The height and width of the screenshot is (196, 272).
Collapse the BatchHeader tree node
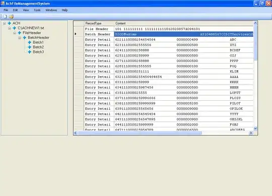click(20, 38)
